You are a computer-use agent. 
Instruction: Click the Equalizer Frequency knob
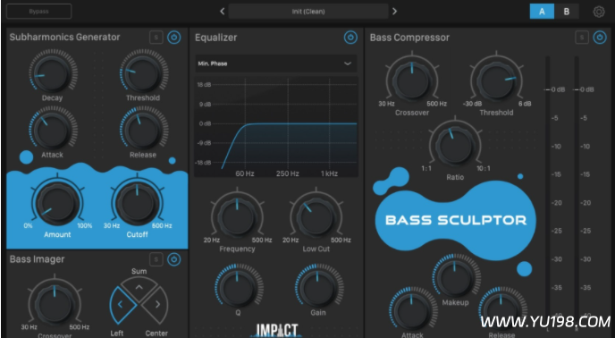[x=237, y=217]
